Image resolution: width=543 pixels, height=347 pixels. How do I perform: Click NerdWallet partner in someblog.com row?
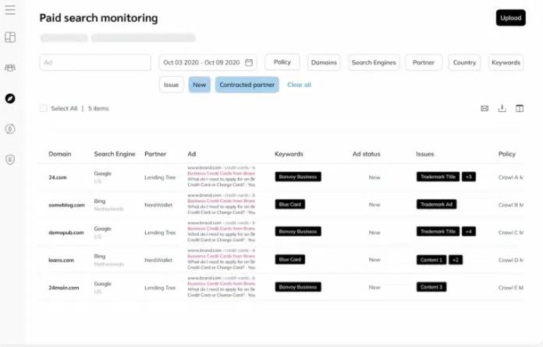click(158, 205)
